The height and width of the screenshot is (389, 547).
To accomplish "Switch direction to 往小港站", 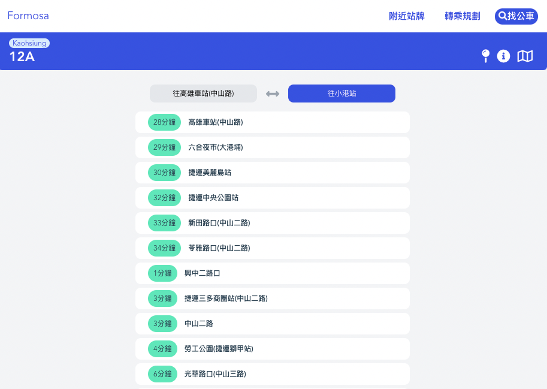I will 341,94.
